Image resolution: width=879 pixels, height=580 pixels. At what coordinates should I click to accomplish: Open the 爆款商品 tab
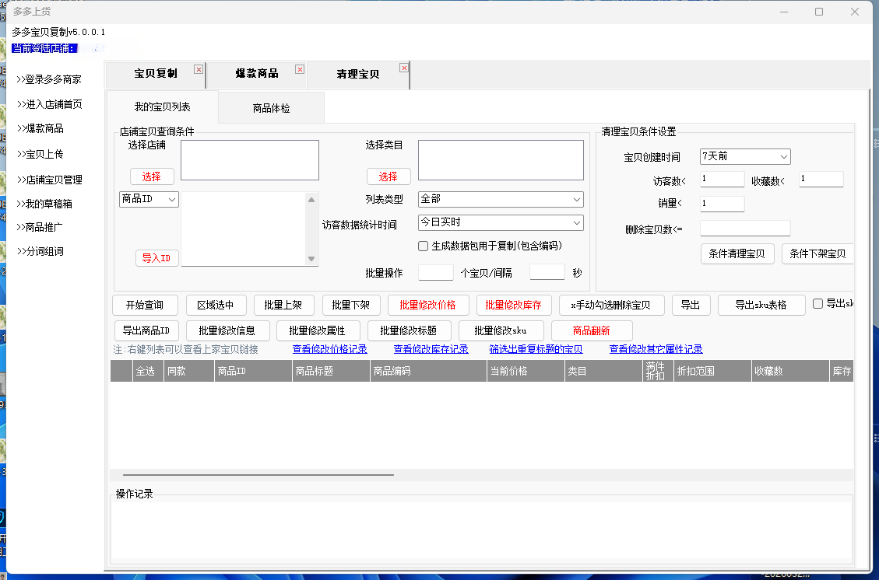257,74
